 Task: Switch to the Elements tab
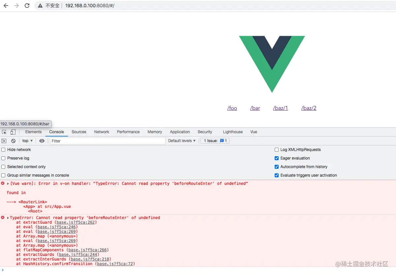(33, 132)
